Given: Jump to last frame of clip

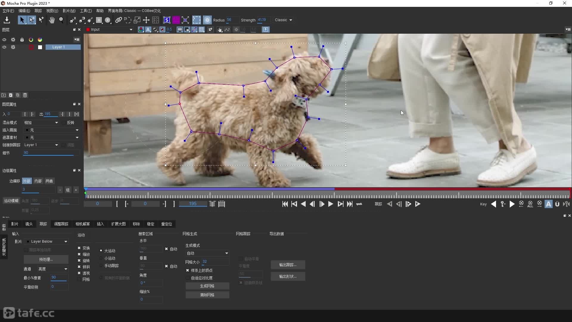Looking at the screenshot, I should tap(350, 204).
